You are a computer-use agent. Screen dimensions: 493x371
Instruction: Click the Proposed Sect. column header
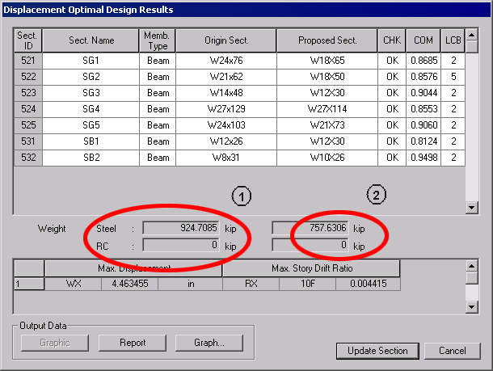(326, 40)
